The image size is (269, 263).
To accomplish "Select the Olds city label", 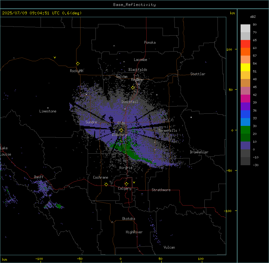I will [x=121, y=123].
